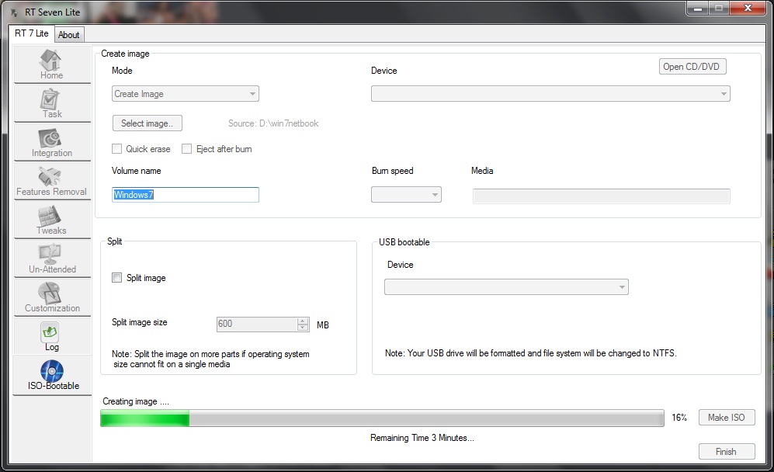Click the Source: D:\win7netbook path text

[x=273, y=123]
